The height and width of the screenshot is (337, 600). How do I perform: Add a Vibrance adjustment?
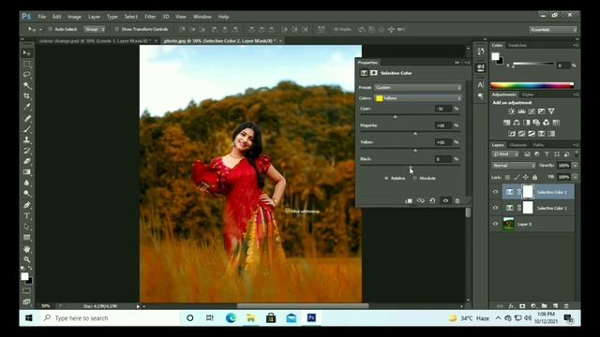pos(551,111)
